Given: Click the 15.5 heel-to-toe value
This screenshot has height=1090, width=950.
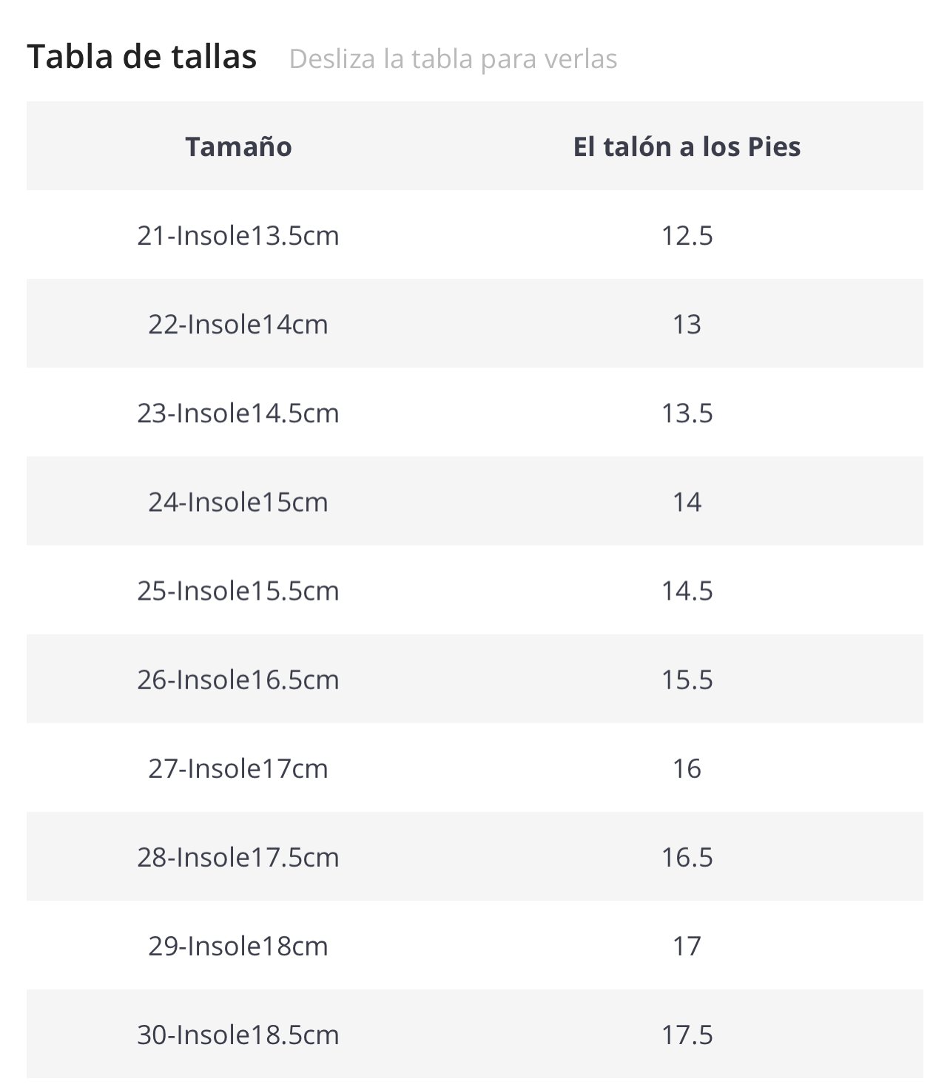Looking at the screenshot, I should (x=687, y=680).
